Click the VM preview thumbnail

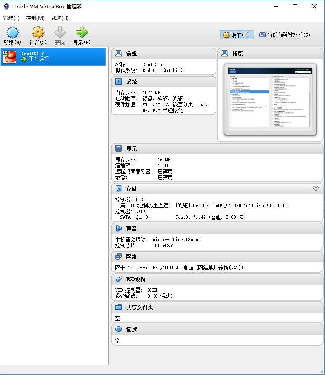point(270,99)
